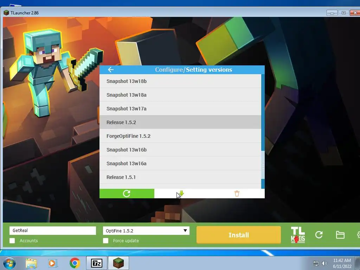Click the network tray icon
The image size is (360, 270).
point(316,263)
